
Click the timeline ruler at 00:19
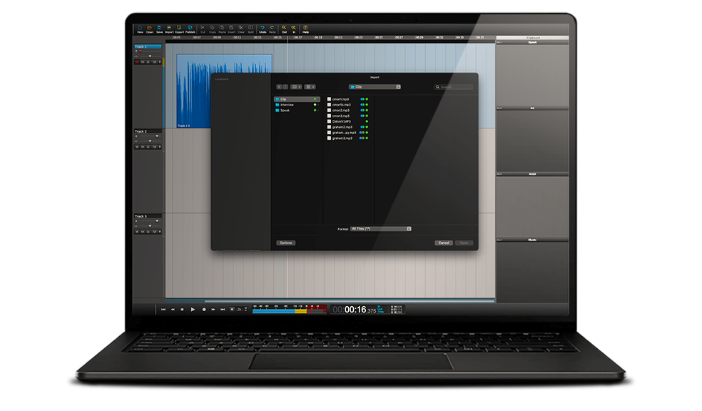[318, 38]
